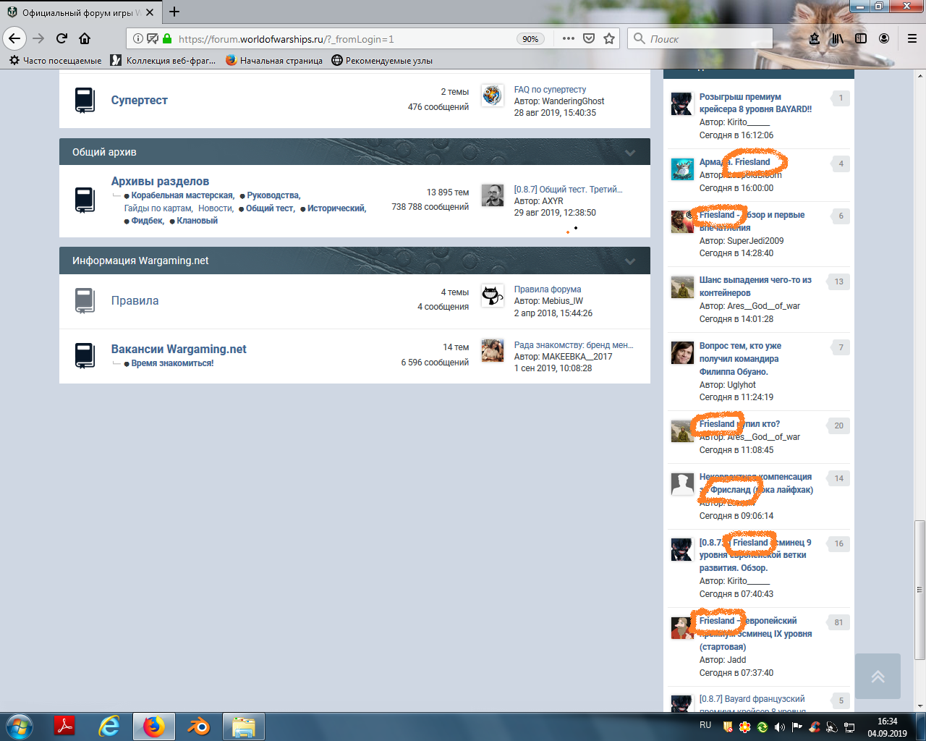Open the Супертест forum section
This screenshot has height=741, width=926.
pos(140,101)
